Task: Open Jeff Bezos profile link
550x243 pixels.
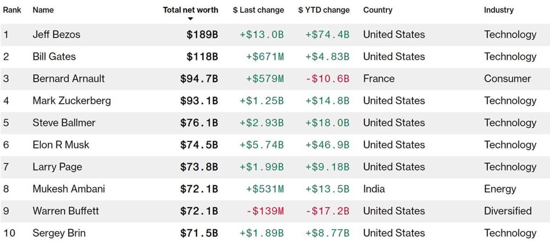Action: (x=56, y=35)
